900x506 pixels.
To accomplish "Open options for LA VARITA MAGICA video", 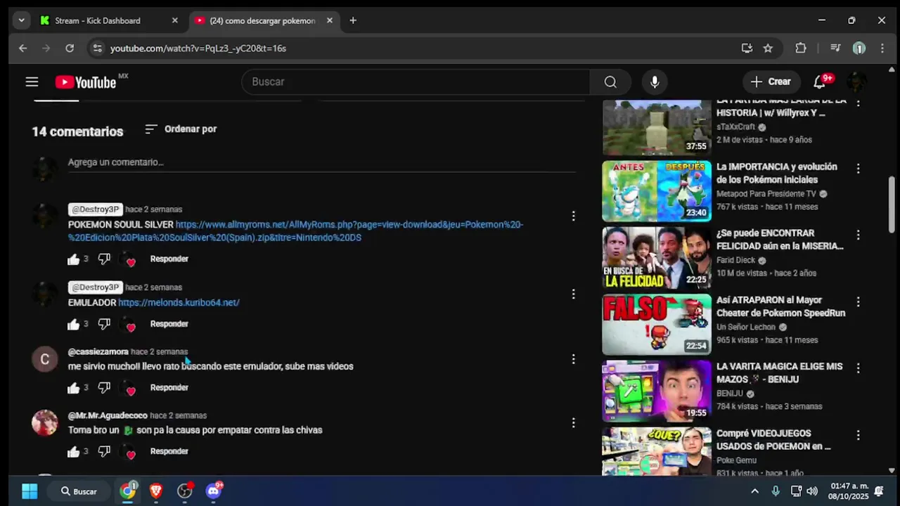I will tap(858, 368).
